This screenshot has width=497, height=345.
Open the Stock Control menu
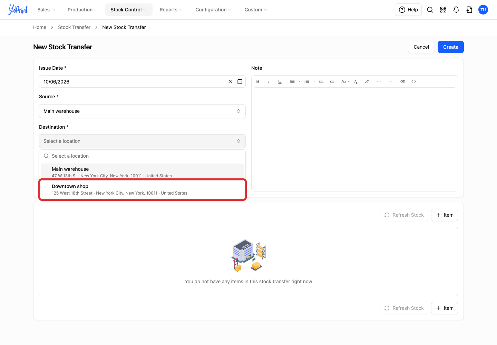pos(128,10)
